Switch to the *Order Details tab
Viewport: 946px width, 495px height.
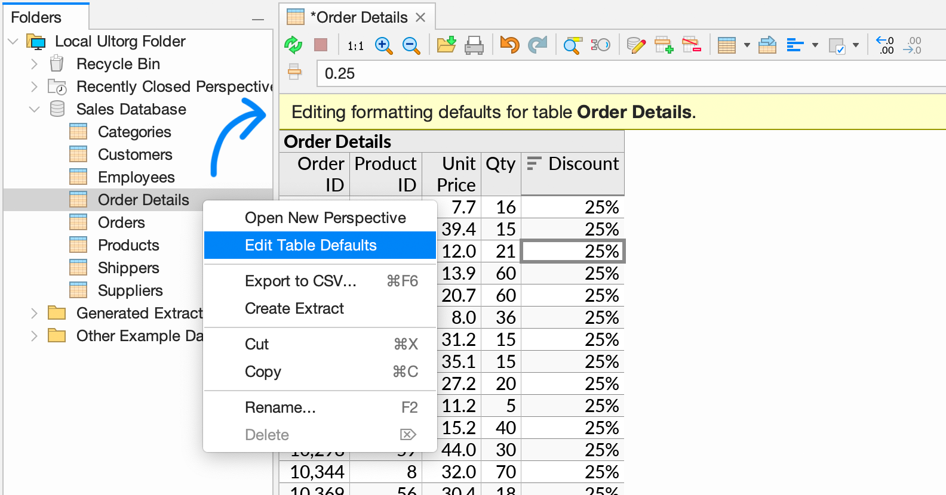[358, 17]
